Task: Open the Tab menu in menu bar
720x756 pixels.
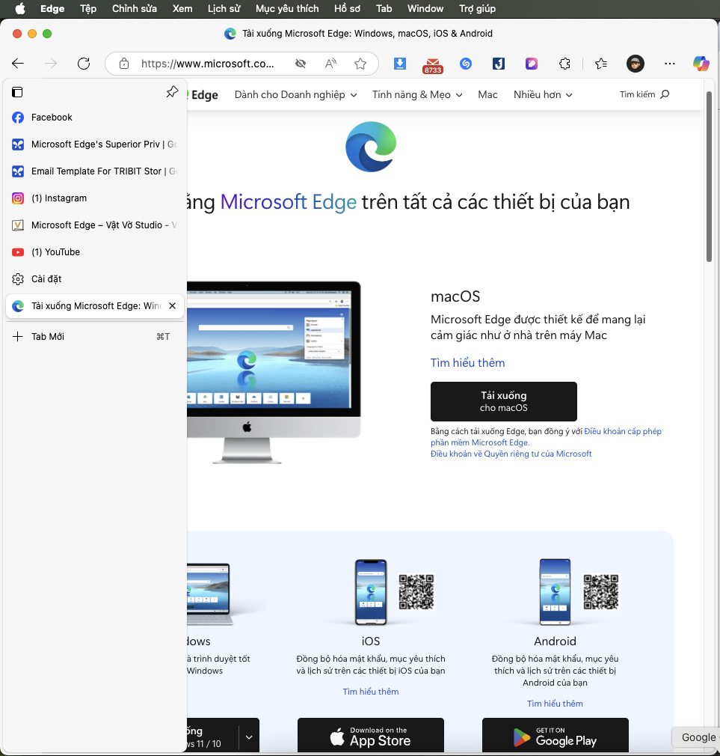Action: tap(384, 9)
